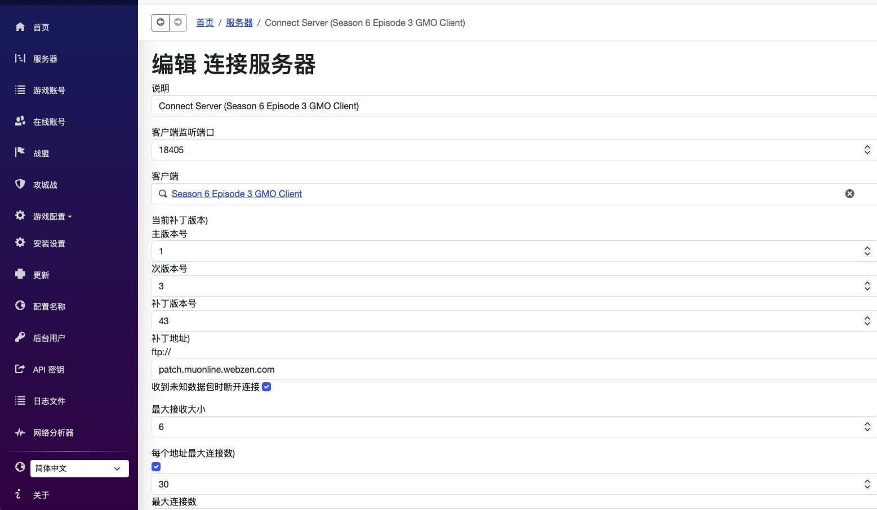Screen dimensions: 877x510
Task: Click the 首页 breadcrumb link
Action: coord(205,23)
